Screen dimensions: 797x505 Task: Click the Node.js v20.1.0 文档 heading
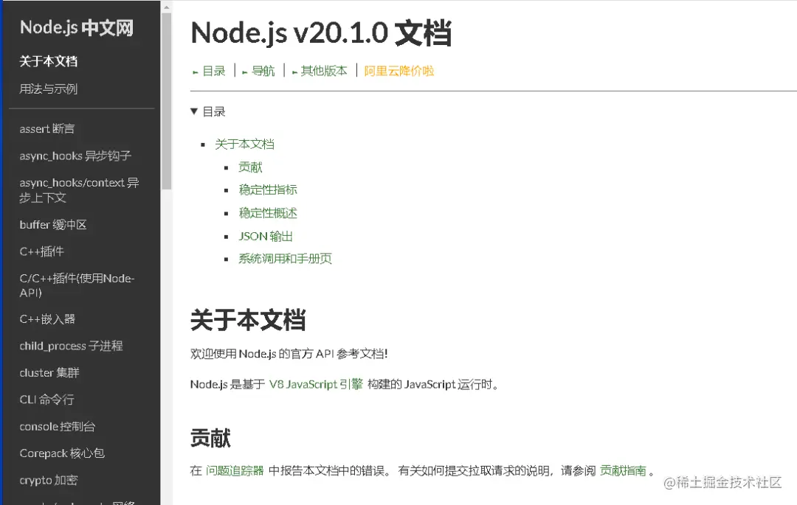pos(321,33)
